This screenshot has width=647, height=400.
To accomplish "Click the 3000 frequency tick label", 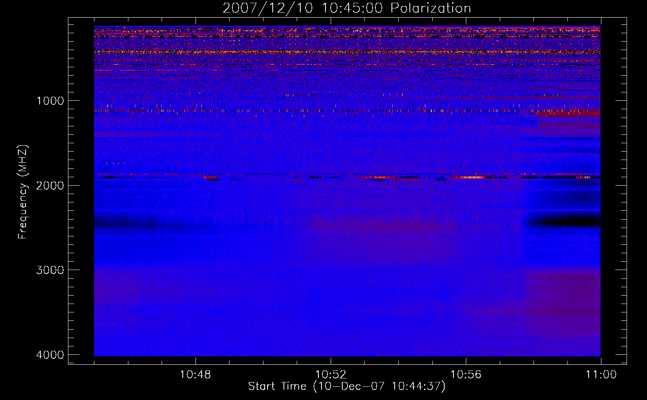I will tap(50, 270).
